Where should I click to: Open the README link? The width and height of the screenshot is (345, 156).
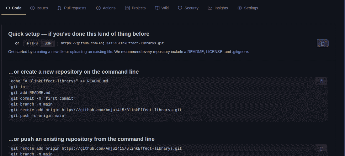195,52
